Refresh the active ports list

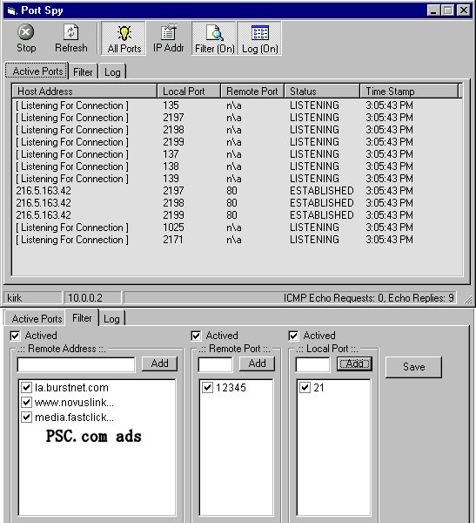click(71, 38)
